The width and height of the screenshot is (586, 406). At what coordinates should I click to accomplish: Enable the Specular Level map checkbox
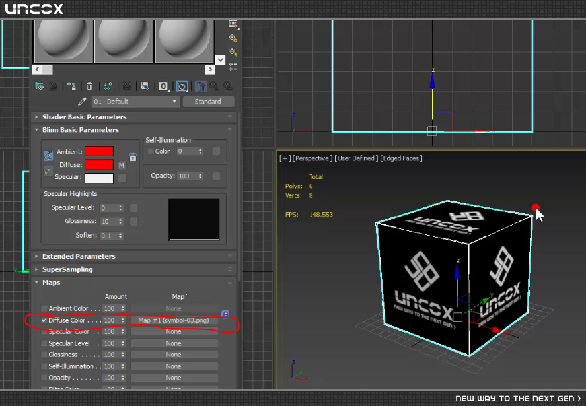coord(44,343)
